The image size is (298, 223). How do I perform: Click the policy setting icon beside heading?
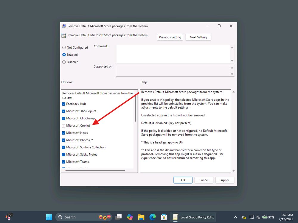click(x=64, y=35)
